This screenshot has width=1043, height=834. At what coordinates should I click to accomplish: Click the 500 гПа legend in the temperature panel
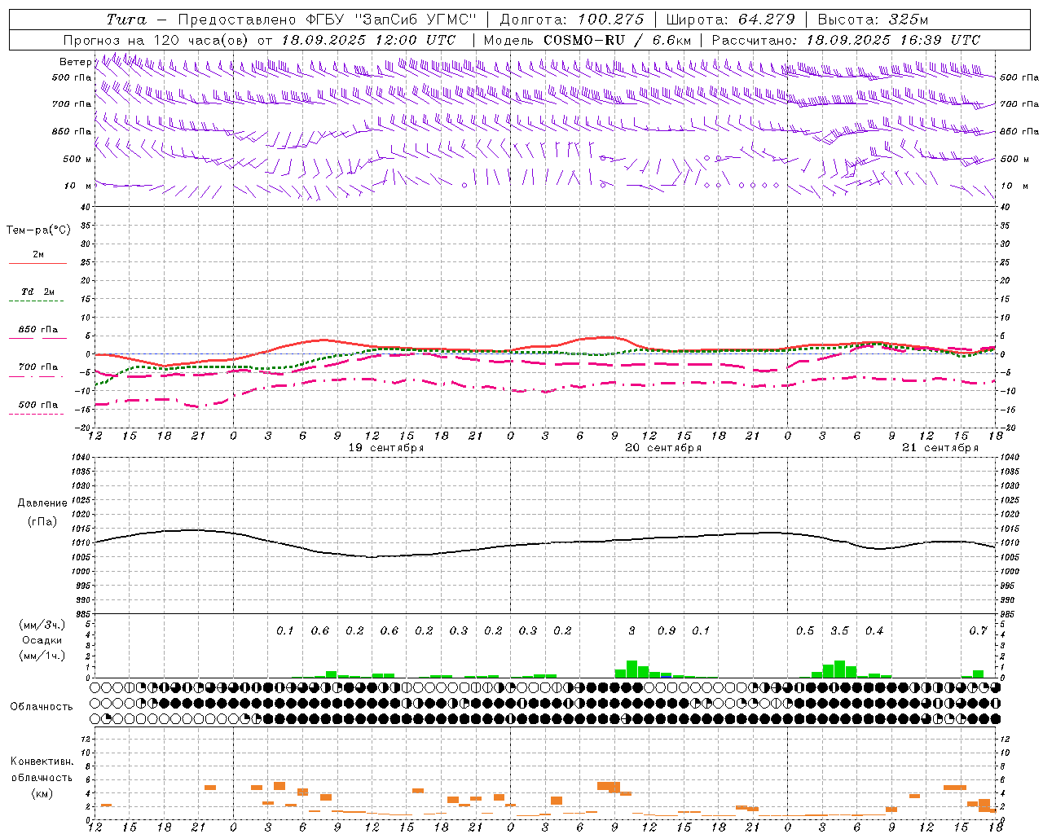(38, 405)
